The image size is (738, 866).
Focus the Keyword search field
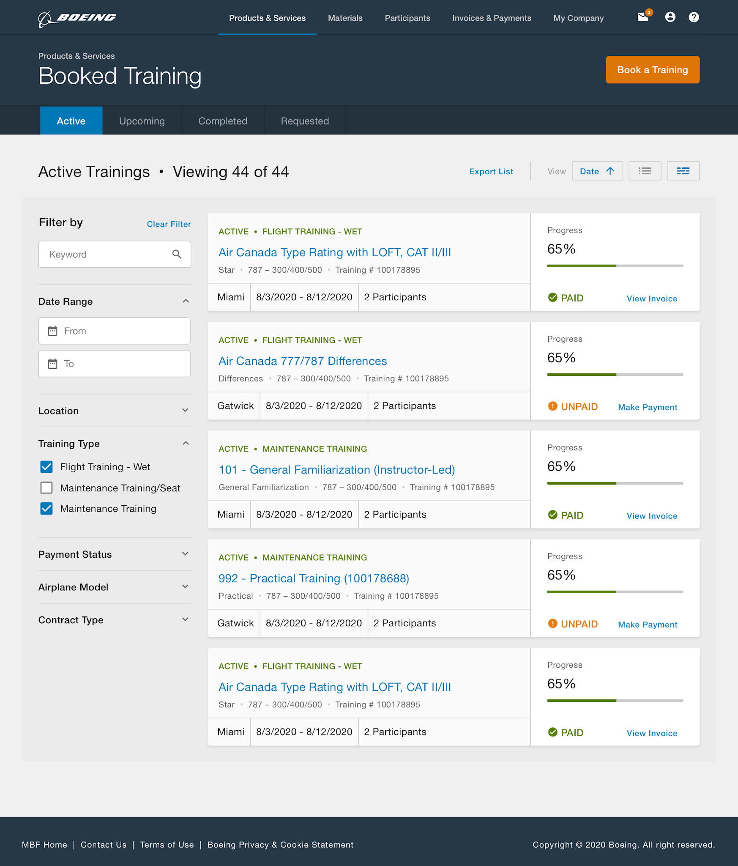(x=115, y=254)
